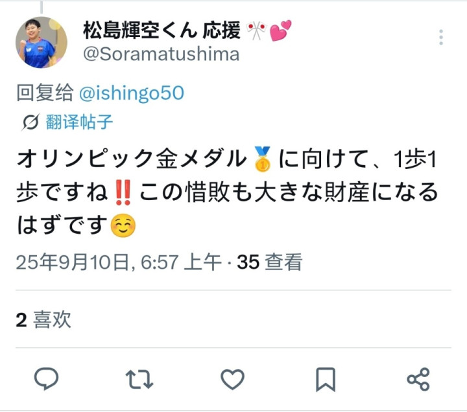The image size is (467, 412).
Task: Repost this tweet using the retweet icon
Action: 139,379
